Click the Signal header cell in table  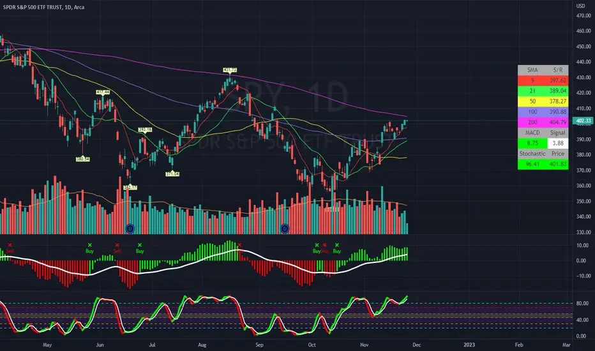558,133
